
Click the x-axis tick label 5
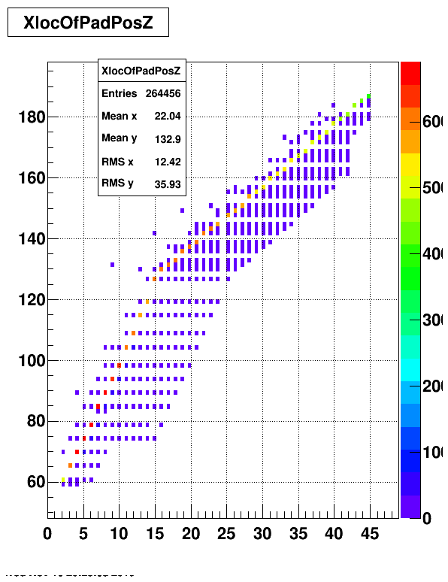point(83,534)
